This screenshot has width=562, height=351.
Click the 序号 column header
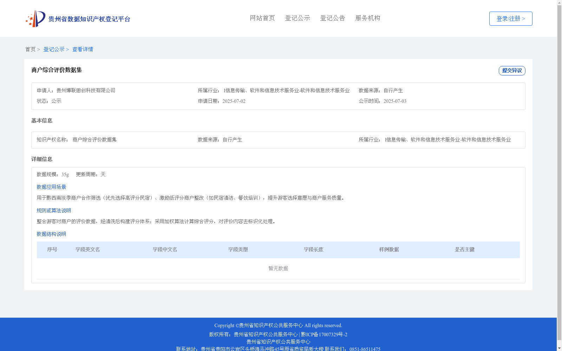tap(52, 250)
